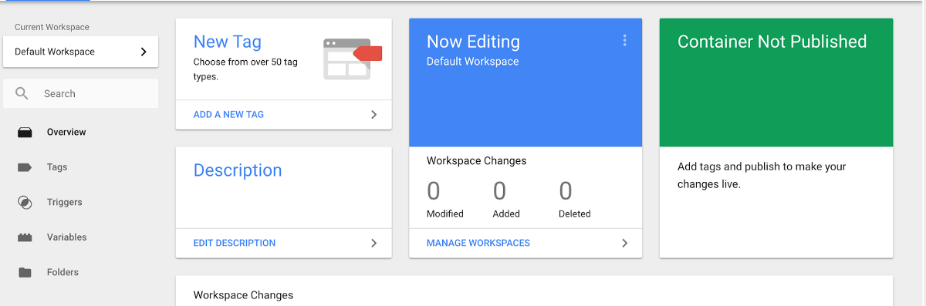Focus the Search input field
The width and height of the screenshot is (926, 306).
coord(80,93)
